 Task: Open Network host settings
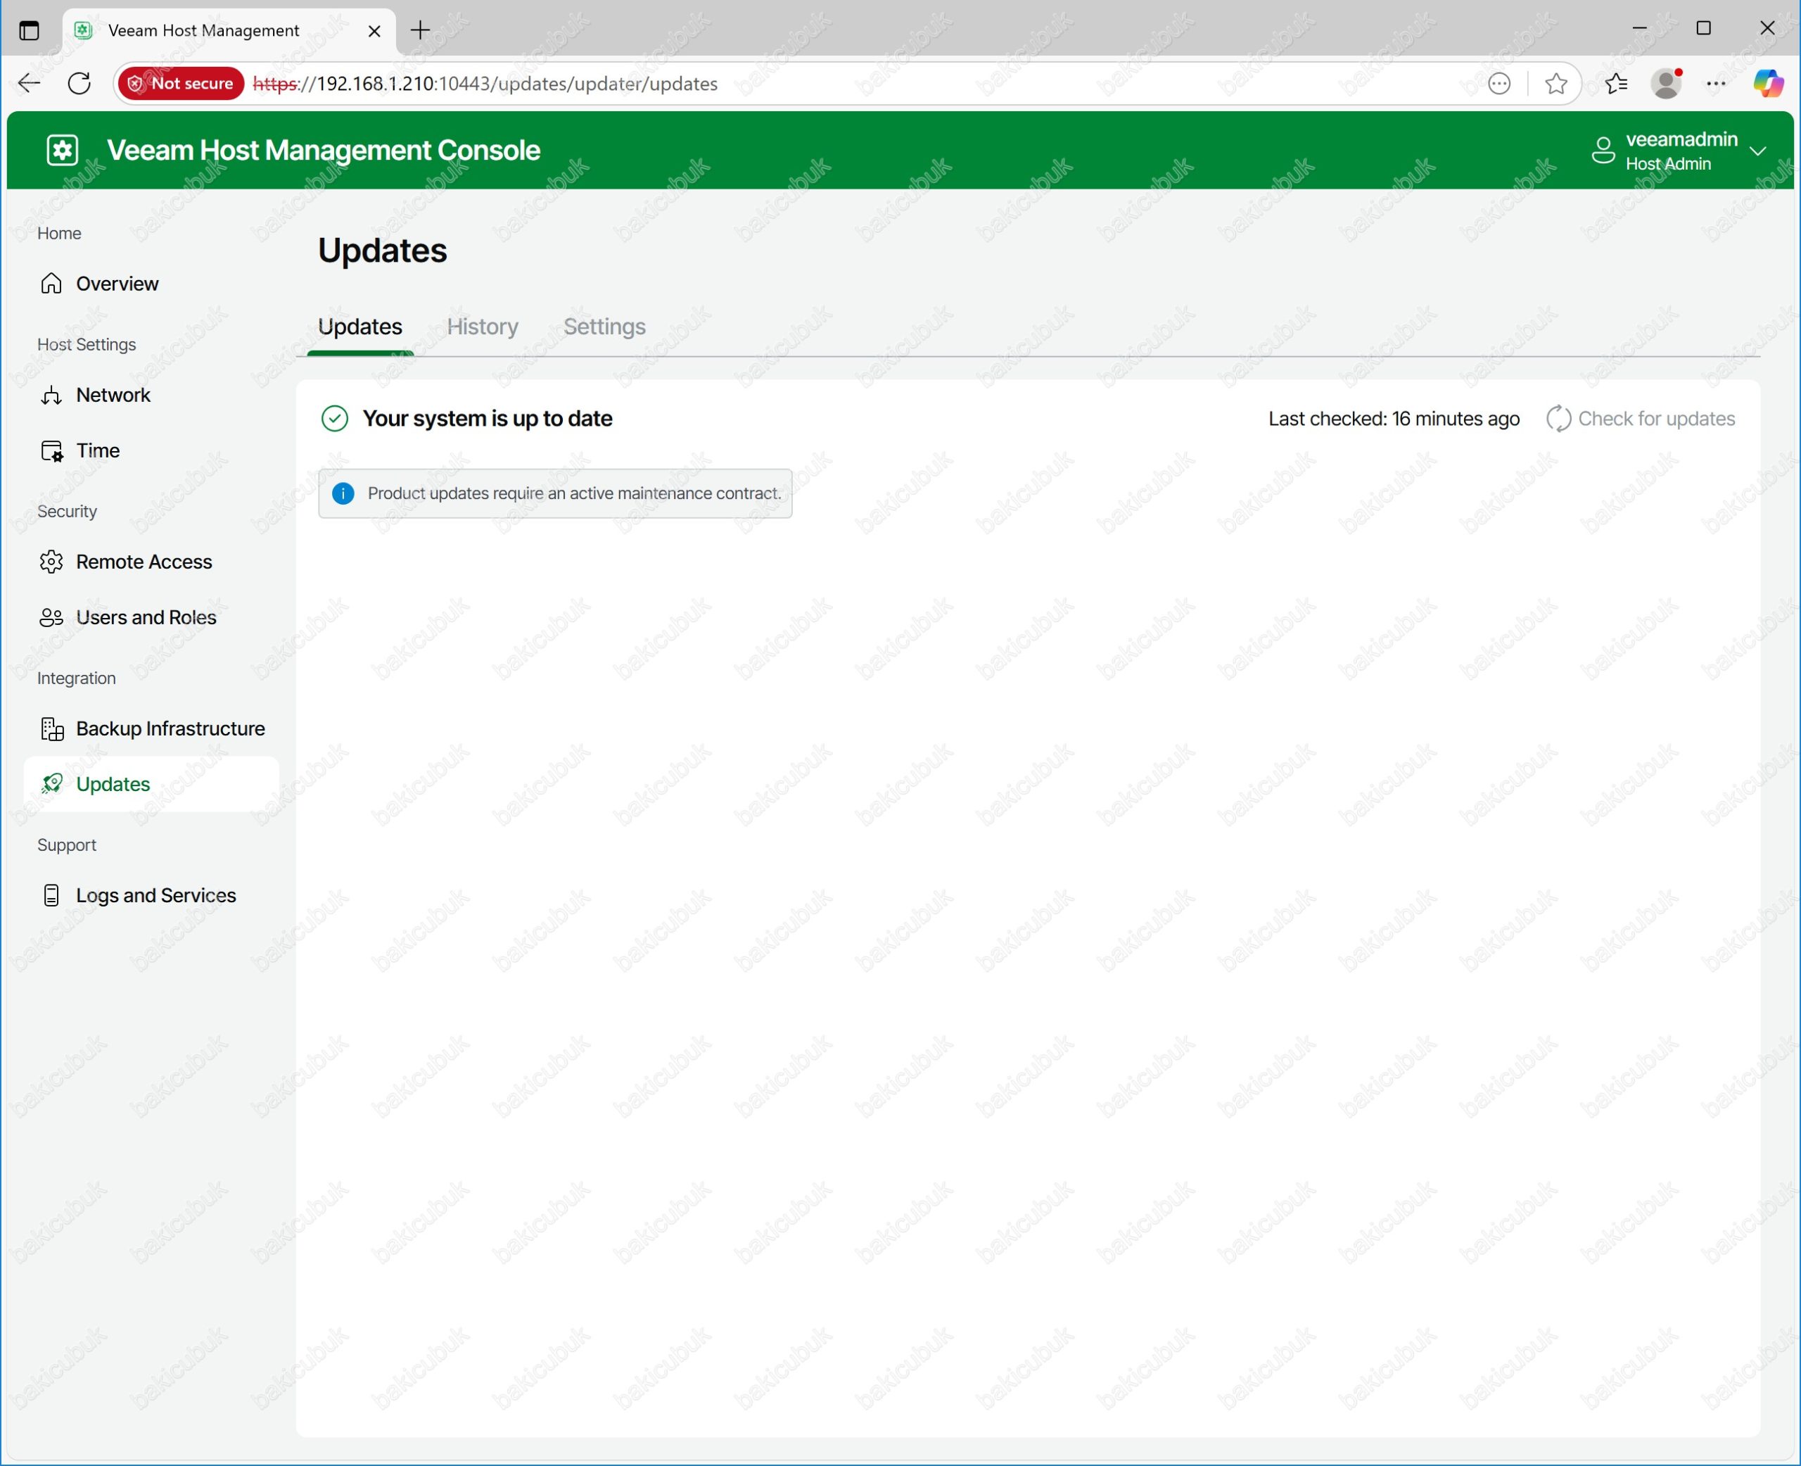click(x=152, y=394)
